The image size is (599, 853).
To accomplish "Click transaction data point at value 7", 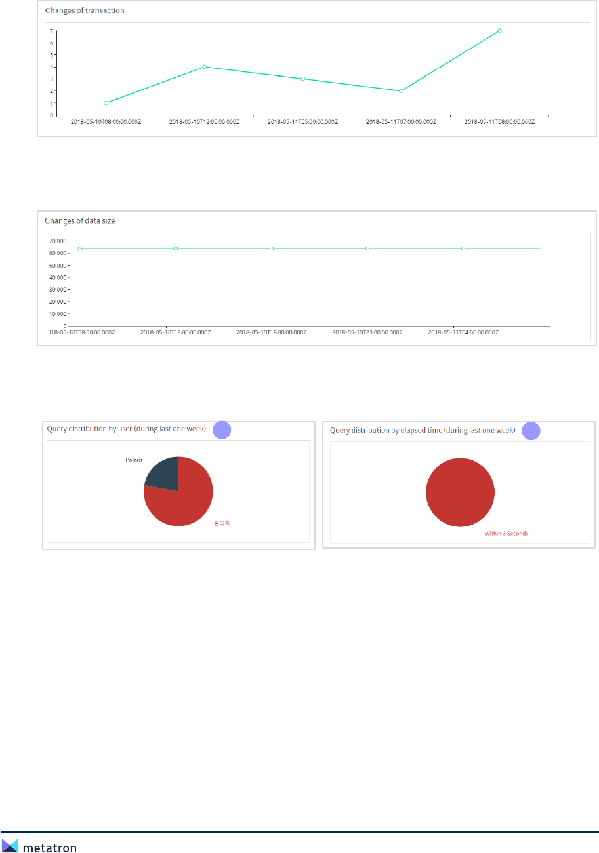I will (500, 31).
